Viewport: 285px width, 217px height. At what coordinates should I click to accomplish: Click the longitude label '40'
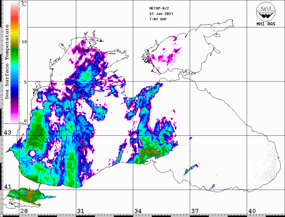click(x=252, y=211)
